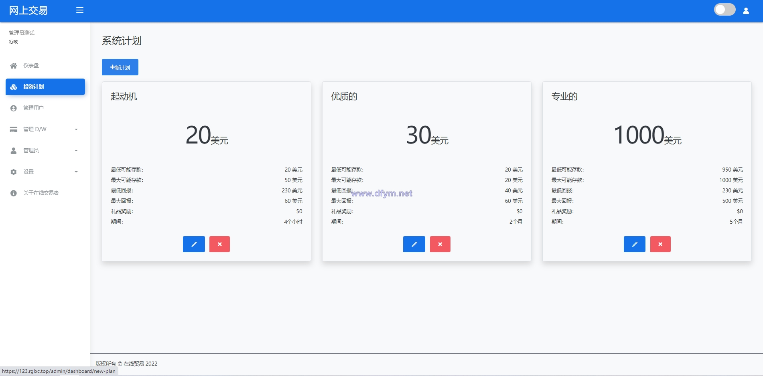The image size is (763, 376).
Task: Edit the 专业的 plan with pencil button
Action: coord(635,244)
